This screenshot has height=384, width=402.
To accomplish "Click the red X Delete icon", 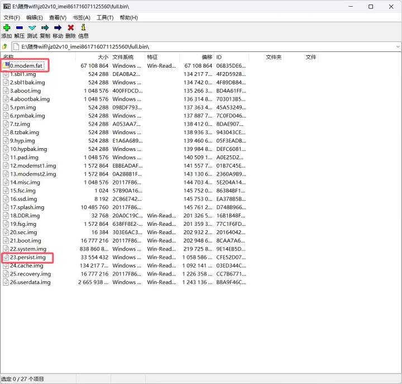I will coord(71,27).
